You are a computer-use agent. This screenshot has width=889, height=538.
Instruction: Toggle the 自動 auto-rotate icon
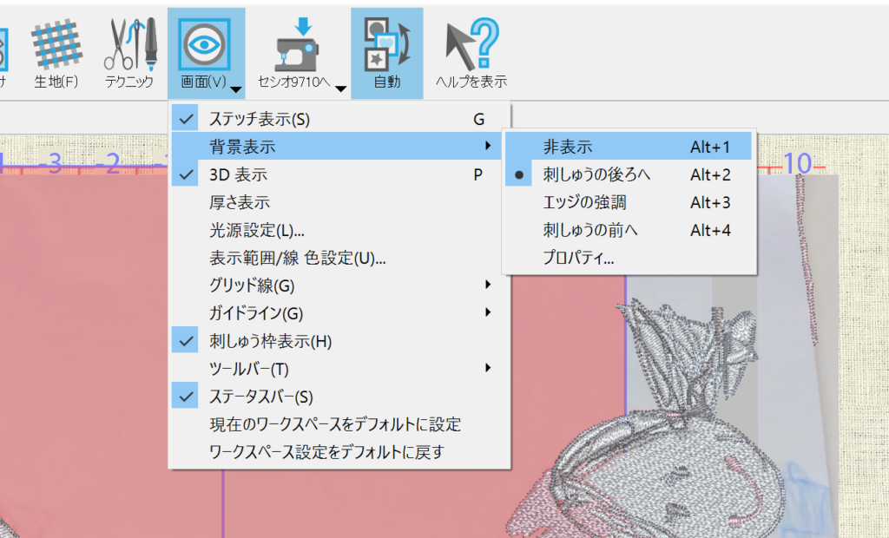[x=386, y=43]
